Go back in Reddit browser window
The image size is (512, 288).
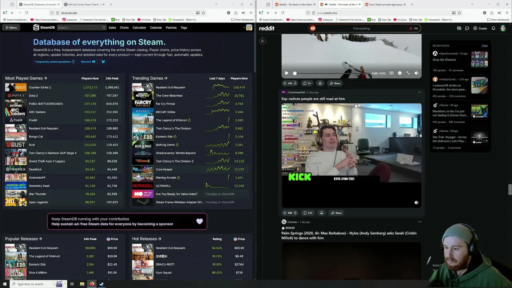tap(268, 13)
